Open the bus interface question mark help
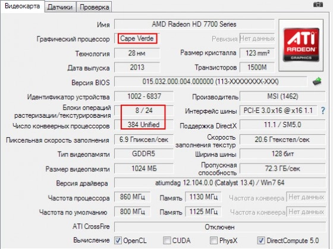Viewport: 333px width, 249px height. pos(323,111)
